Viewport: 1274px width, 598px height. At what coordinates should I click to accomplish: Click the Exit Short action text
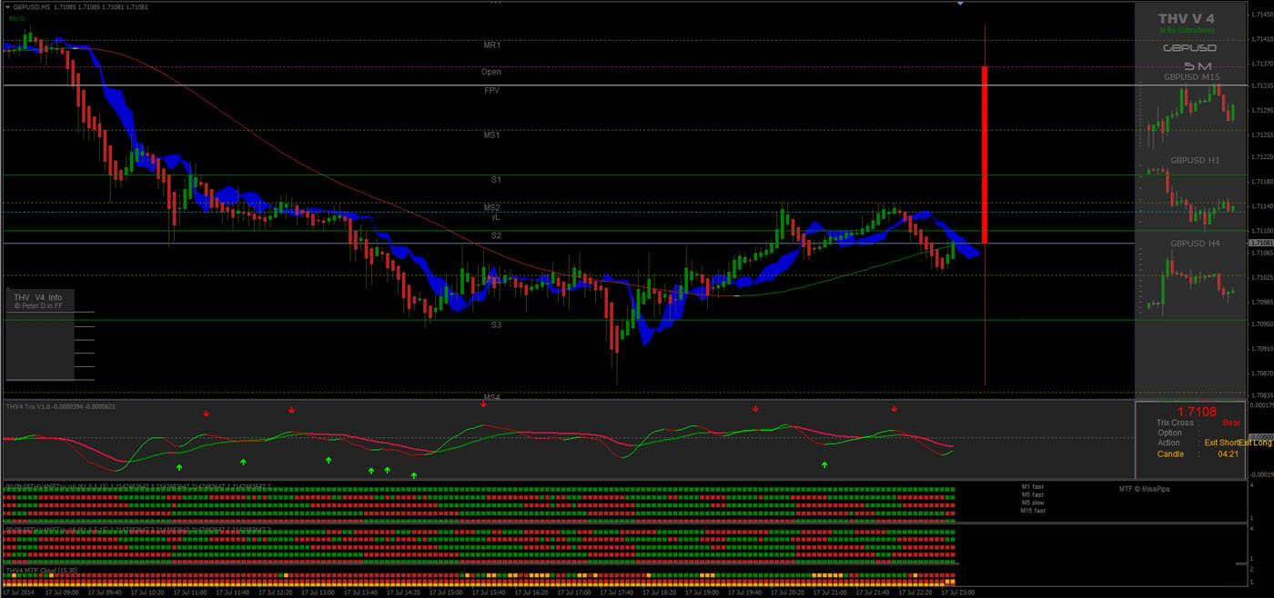pyautogui.click(x=1220, y=443)
